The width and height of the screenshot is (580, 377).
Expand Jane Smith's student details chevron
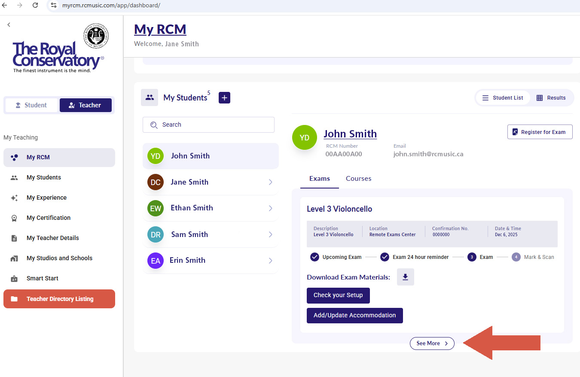click(270, 182)
